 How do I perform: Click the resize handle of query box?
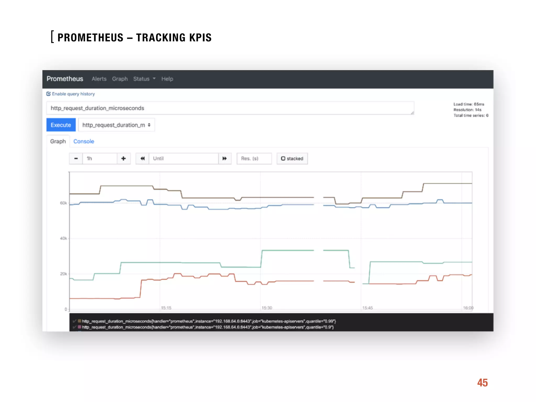pos(412,113)
